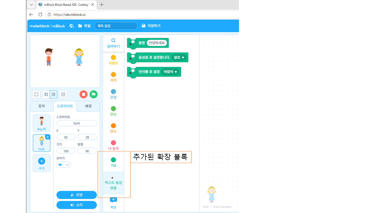
Task: Click the Boy18 character on stage
Action: 49,57
